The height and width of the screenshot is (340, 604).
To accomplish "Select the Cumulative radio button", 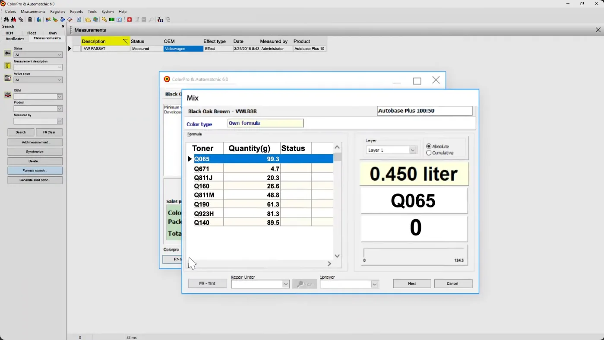I will (429, 153).
